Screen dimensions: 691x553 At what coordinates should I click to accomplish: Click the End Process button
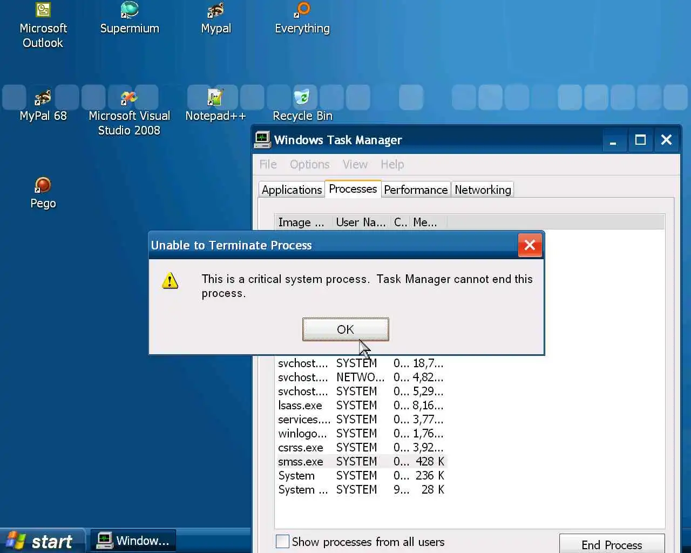[x=612, y=544]
